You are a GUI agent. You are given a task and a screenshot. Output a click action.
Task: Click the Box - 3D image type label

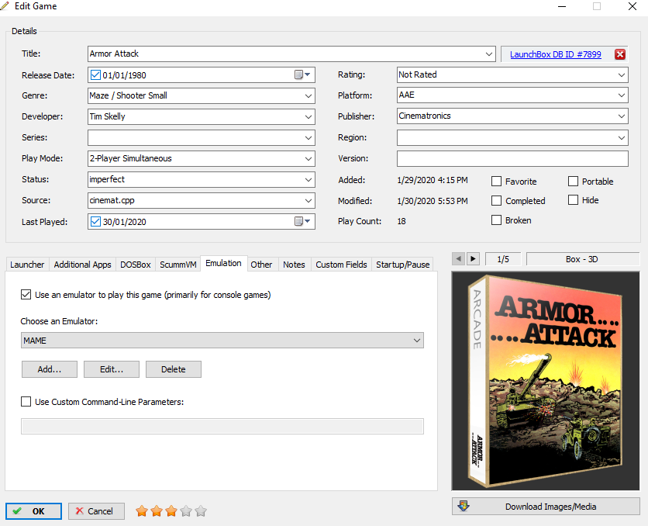click(582, 259)
